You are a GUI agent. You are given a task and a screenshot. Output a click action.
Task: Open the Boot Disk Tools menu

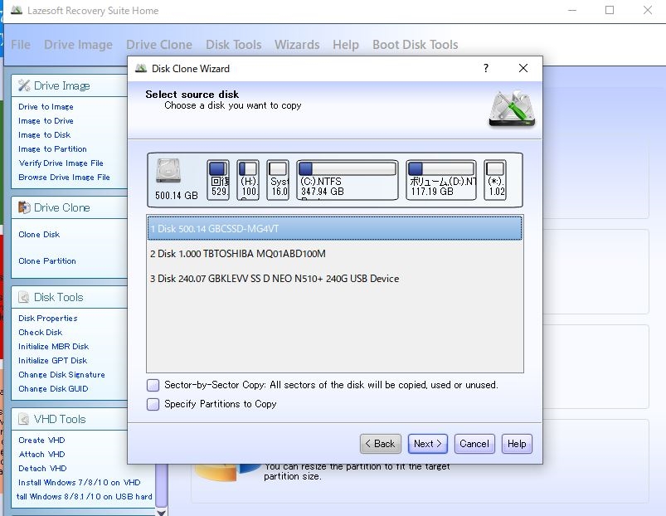(416, 45)
